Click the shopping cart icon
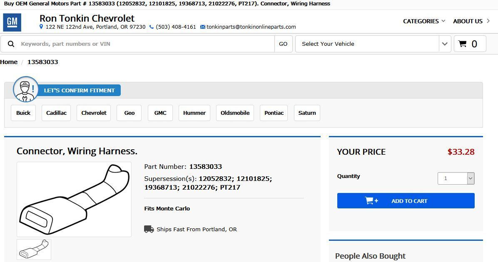The width and height of the screenshot is (498, 262). (463, 44)
